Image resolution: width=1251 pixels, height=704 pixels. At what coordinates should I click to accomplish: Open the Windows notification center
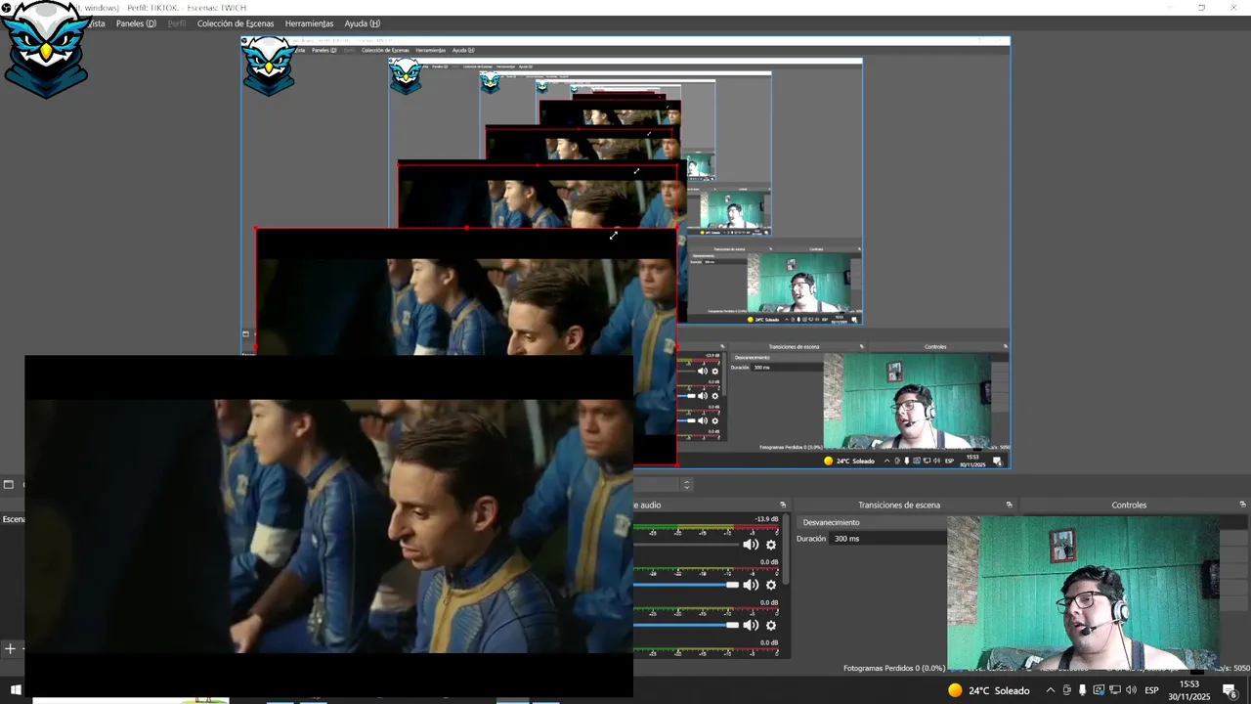click(1229, 690)
